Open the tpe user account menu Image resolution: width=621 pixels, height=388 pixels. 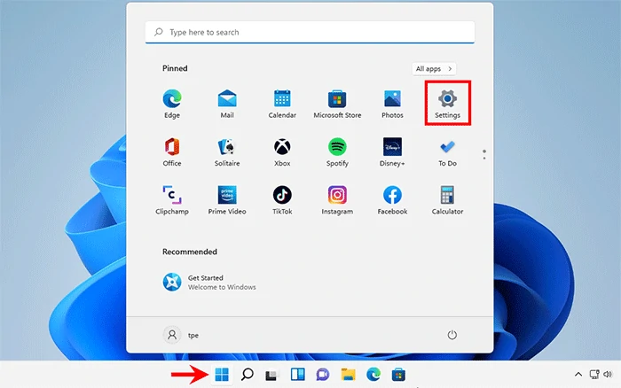[181, 335]
